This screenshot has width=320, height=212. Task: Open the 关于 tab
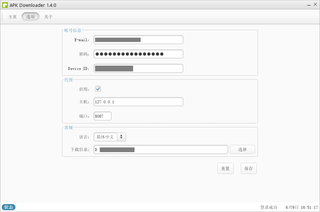coord(48,17)
